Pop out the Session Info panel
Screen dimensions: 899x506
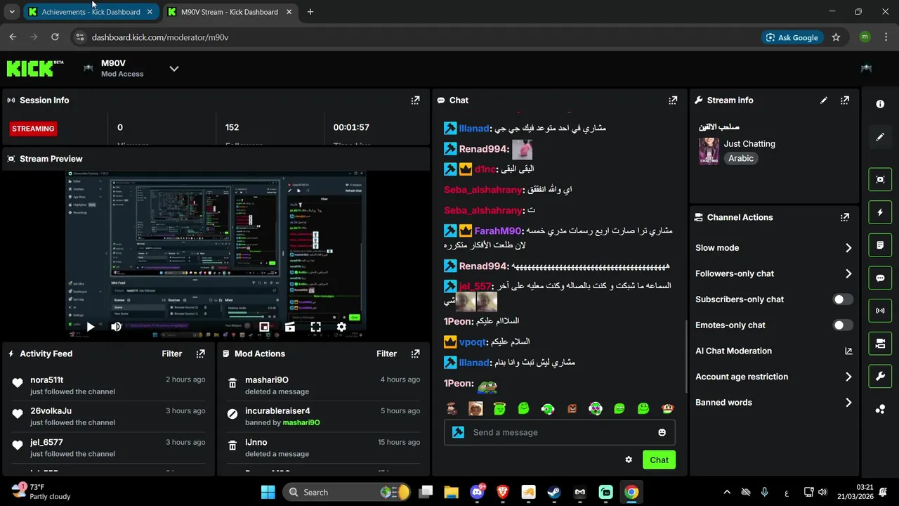point(415,100)
